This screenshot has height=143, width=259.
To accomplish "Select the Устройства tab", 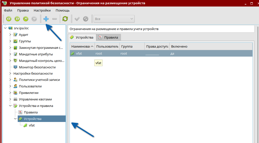I will click(x=82, y=37).
